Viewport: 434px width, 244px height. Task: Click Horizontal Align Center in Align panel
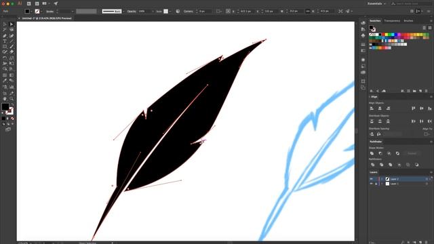pos(380,108)
